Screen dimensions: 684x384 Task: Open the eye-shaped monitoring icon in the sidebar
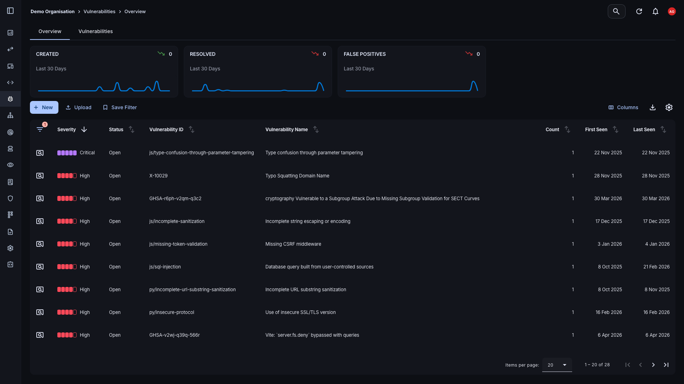click(10, 165)
